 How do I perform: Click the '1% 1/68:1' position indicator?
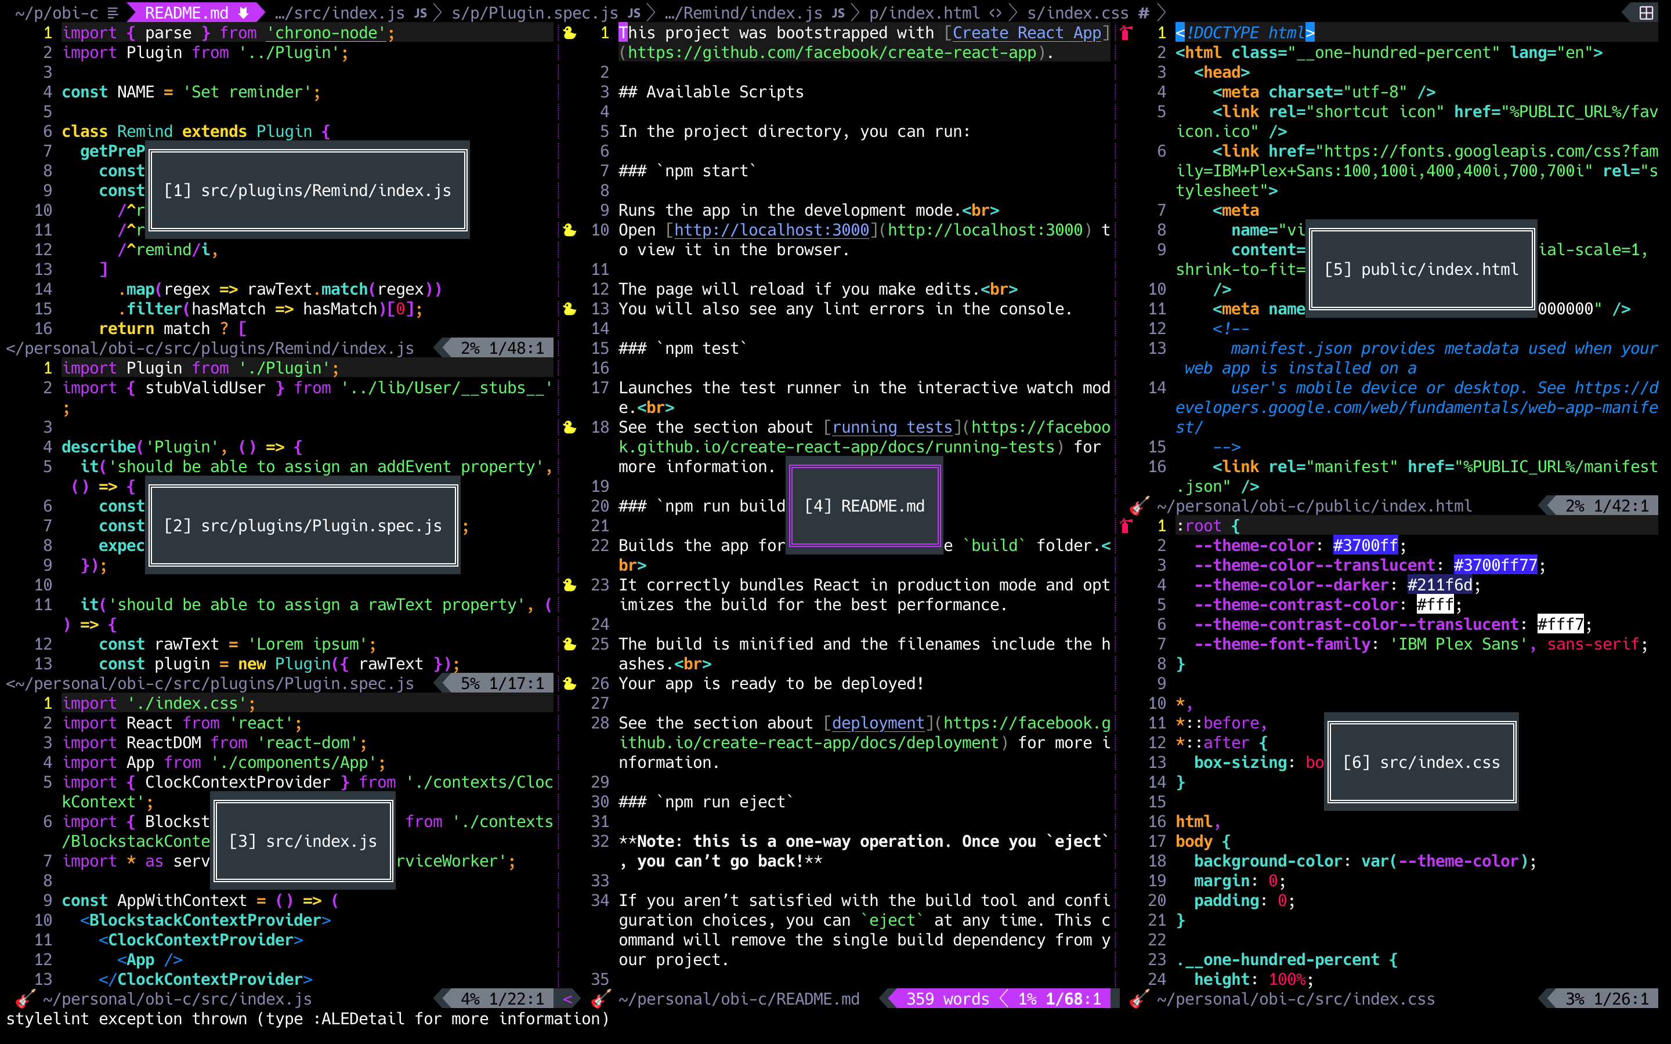tap(1060, 998)
